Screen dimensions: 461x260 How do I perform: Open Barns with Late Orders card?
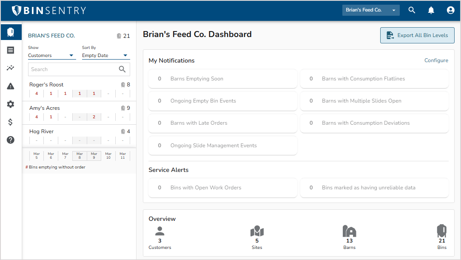pos(223,123)
